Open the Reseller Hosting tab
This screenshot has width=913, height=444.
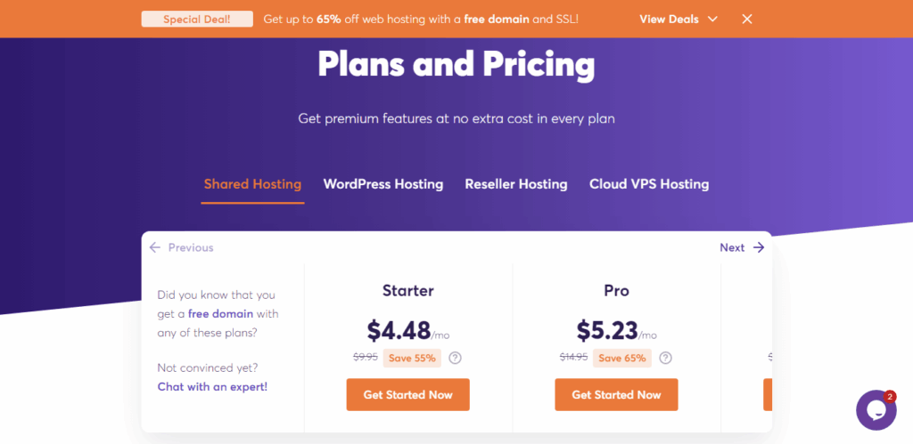pyautogui.click(x=515, y=184)
